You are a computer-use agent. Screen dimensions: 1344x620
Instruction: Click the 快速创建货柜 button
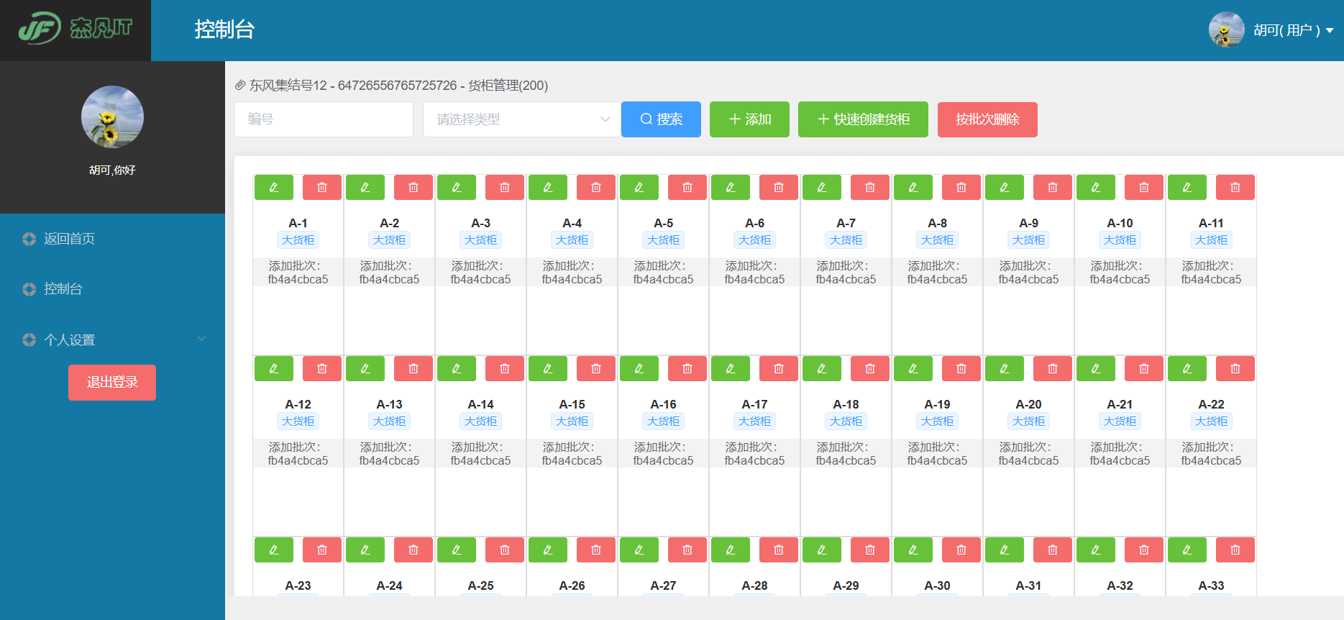coord(863,119)
